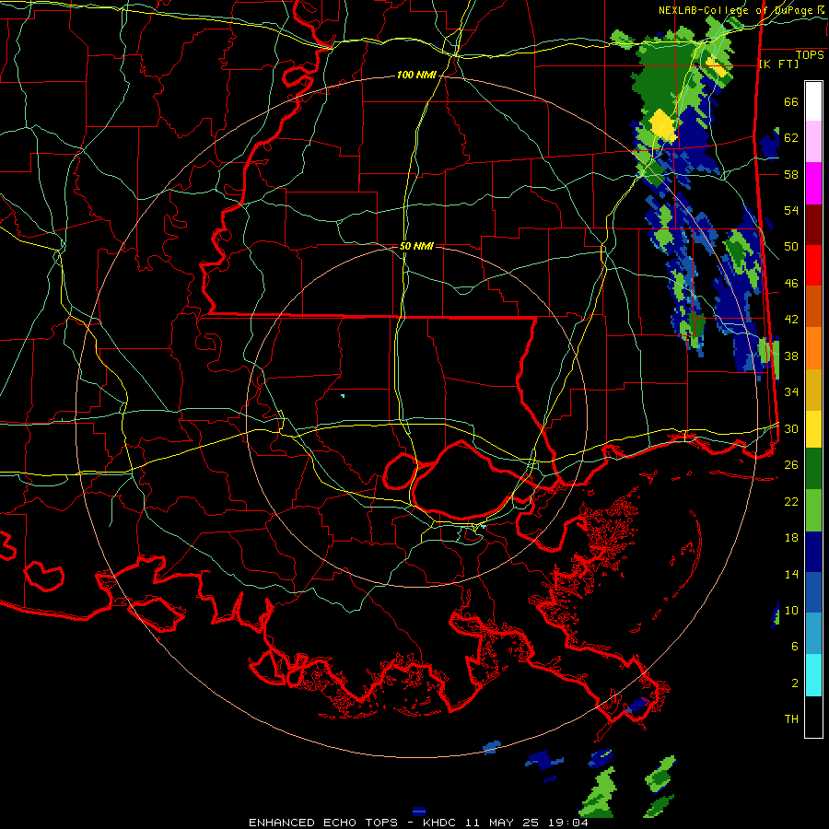Click legend value 62
The width and height of the screenshot is (829, 829).
(x=791, y=138)
